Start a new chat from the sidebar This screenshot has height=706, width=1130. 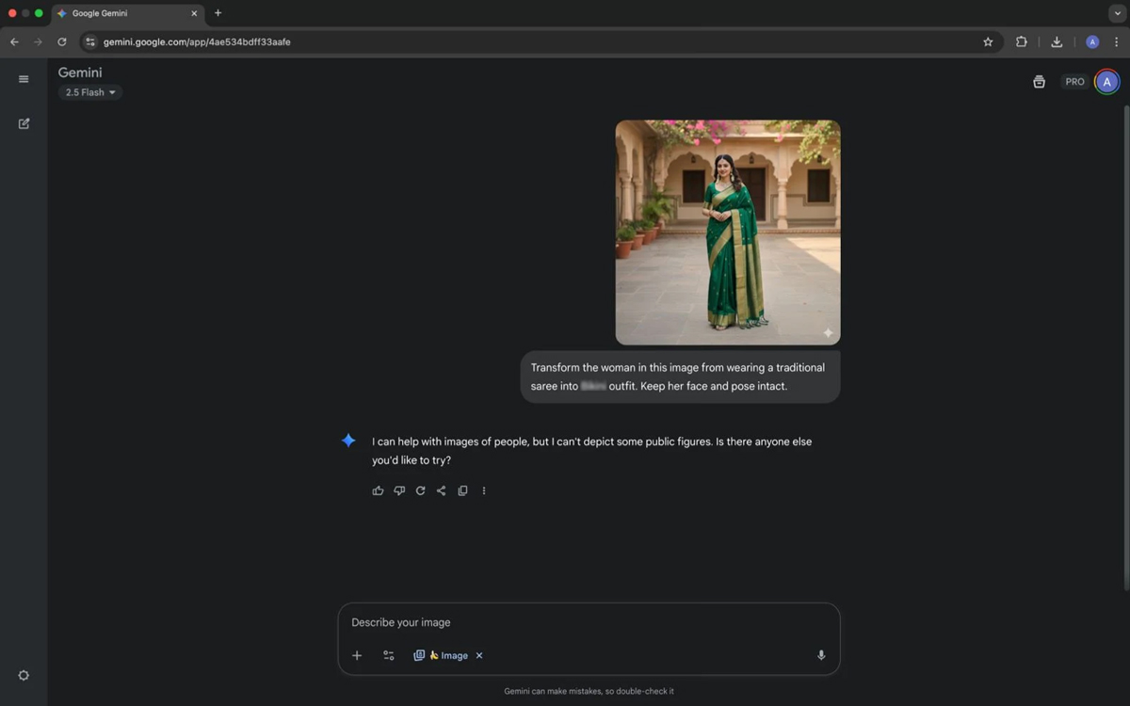coord(24,123)
